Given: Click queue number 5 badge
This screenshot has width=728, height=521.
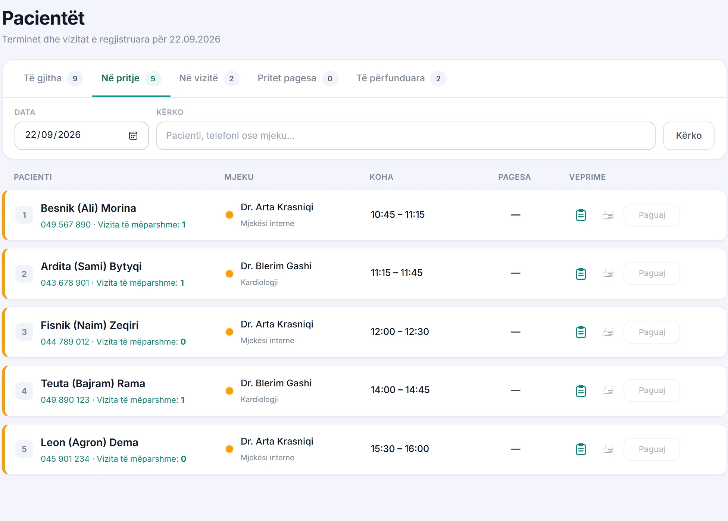Looking at the screenshot, I should click(24, 449).
